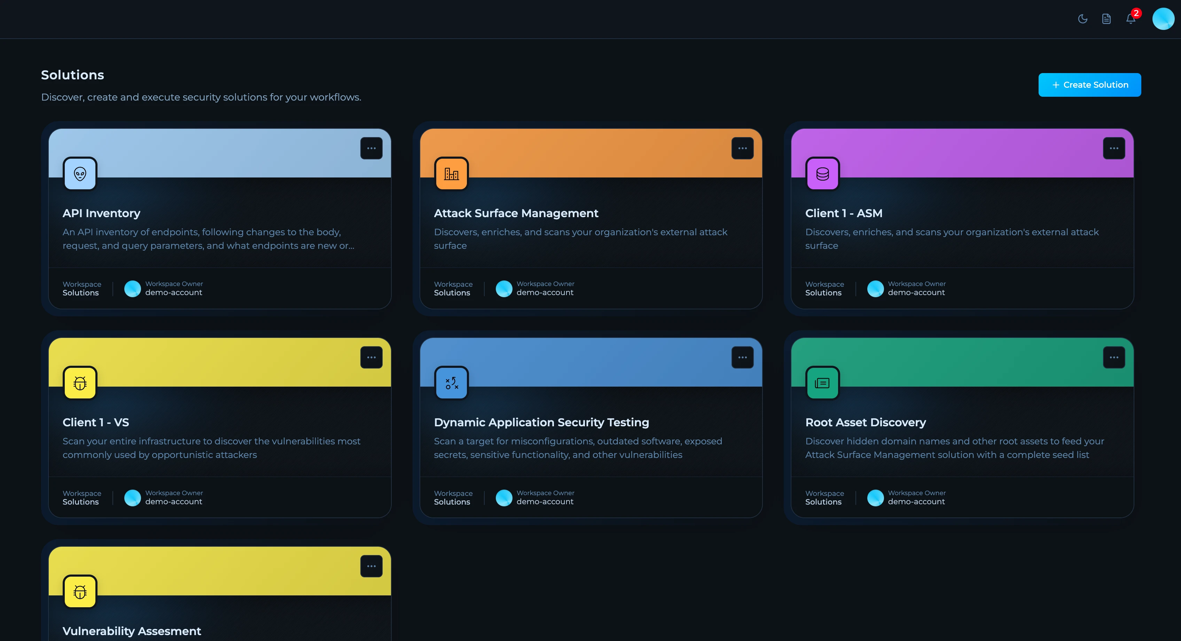This screenshot has height=641, width=1181.
Task: Click the Attack Surface Management buildings icon
Action: click(451, 174)
